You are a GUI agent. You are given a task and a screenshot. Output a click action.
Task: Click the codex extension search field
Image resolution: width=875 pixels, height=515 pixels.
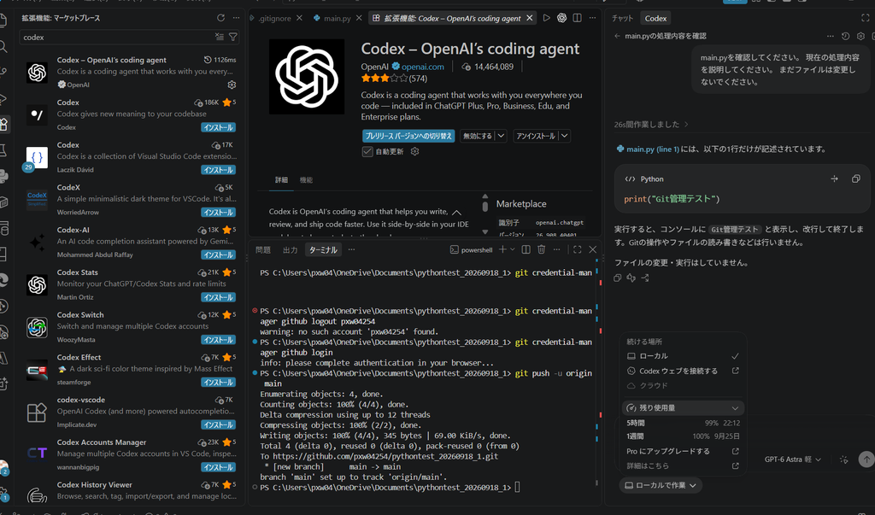point(117,37)
